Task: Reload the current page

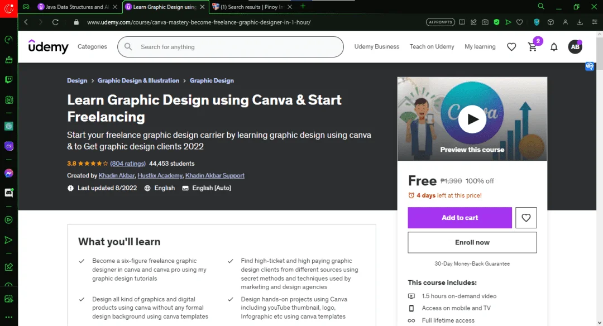Action: coord(55,22)
